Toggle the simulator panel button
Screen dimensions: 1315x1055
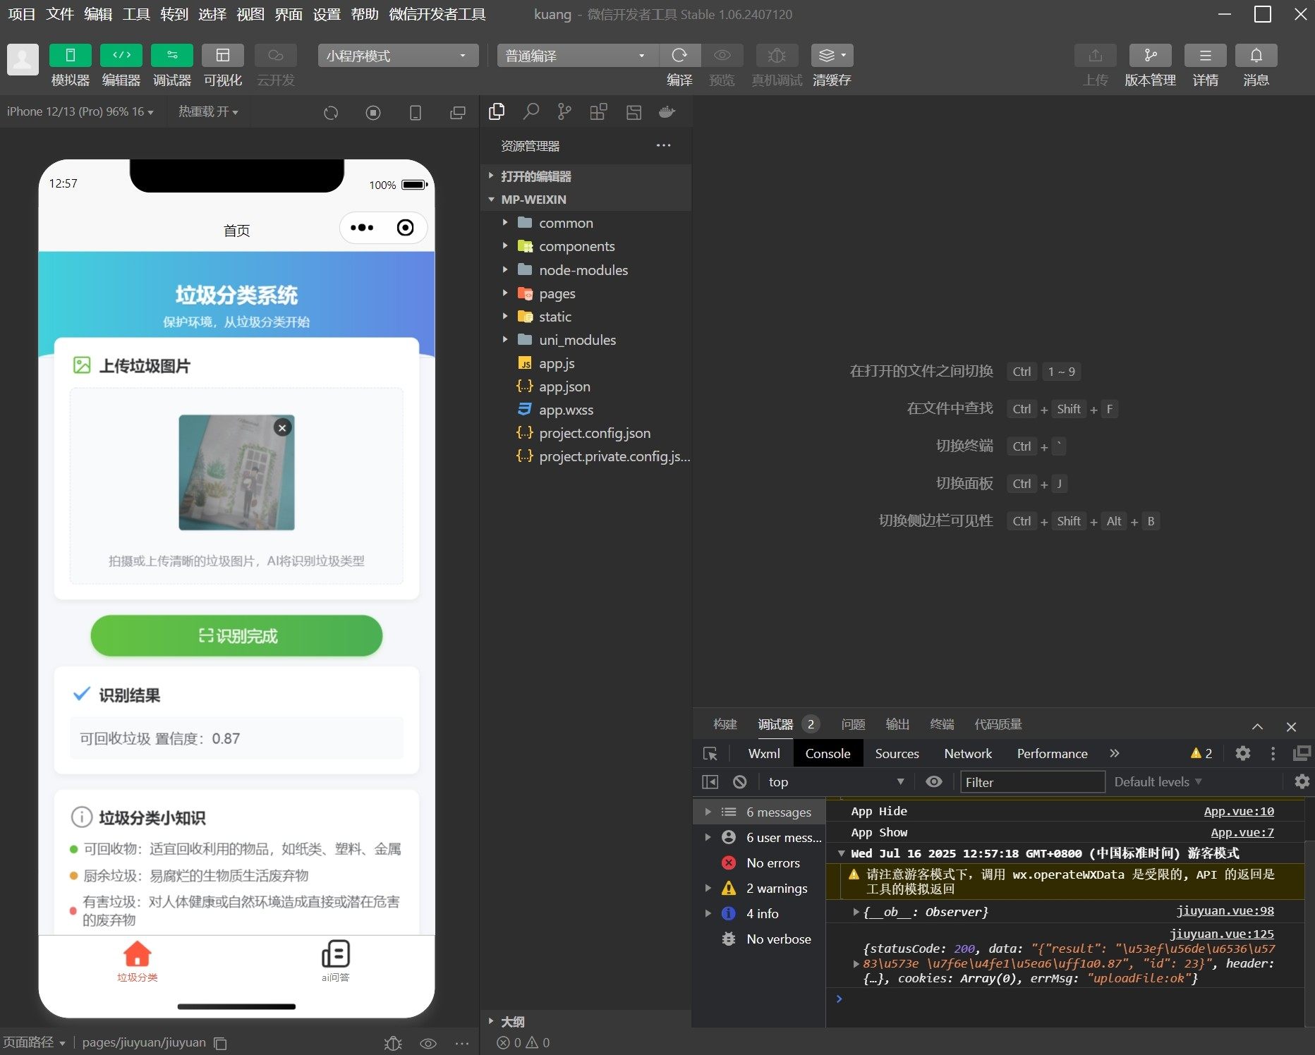(70, 56)
